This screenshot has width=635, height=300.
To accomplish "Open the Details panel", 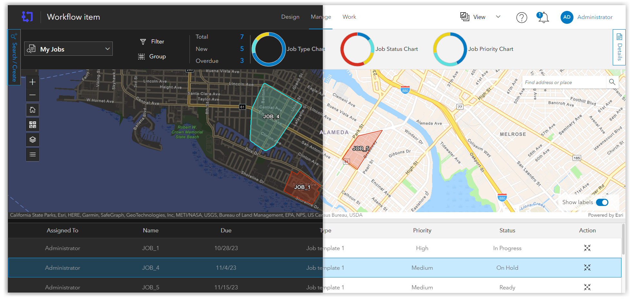I will (x=619, y=48).
